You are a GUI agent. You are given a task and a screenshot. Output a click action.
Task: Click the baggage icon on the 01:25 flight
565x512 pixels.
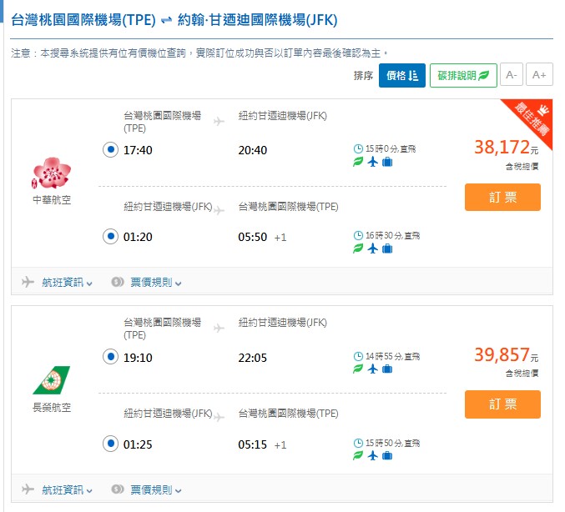pyautogui.click(x=386, y=455)
